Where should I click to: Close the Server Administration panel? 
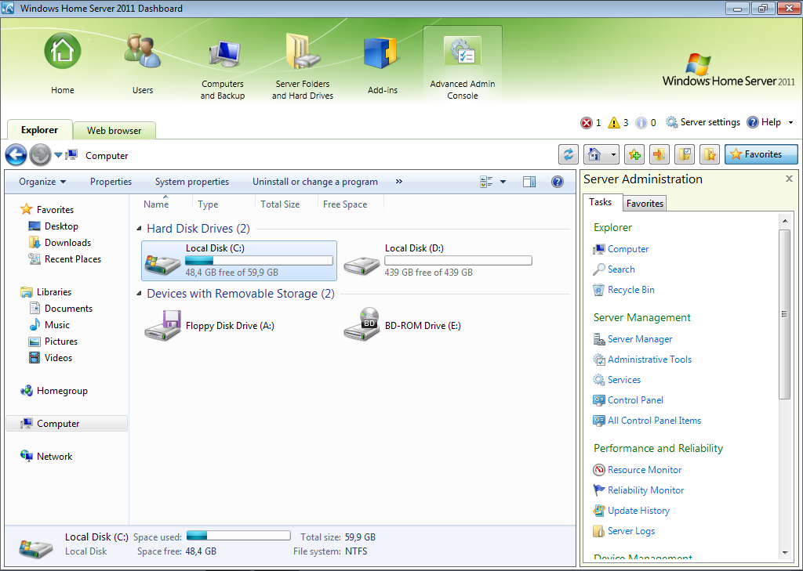[789, 179]
